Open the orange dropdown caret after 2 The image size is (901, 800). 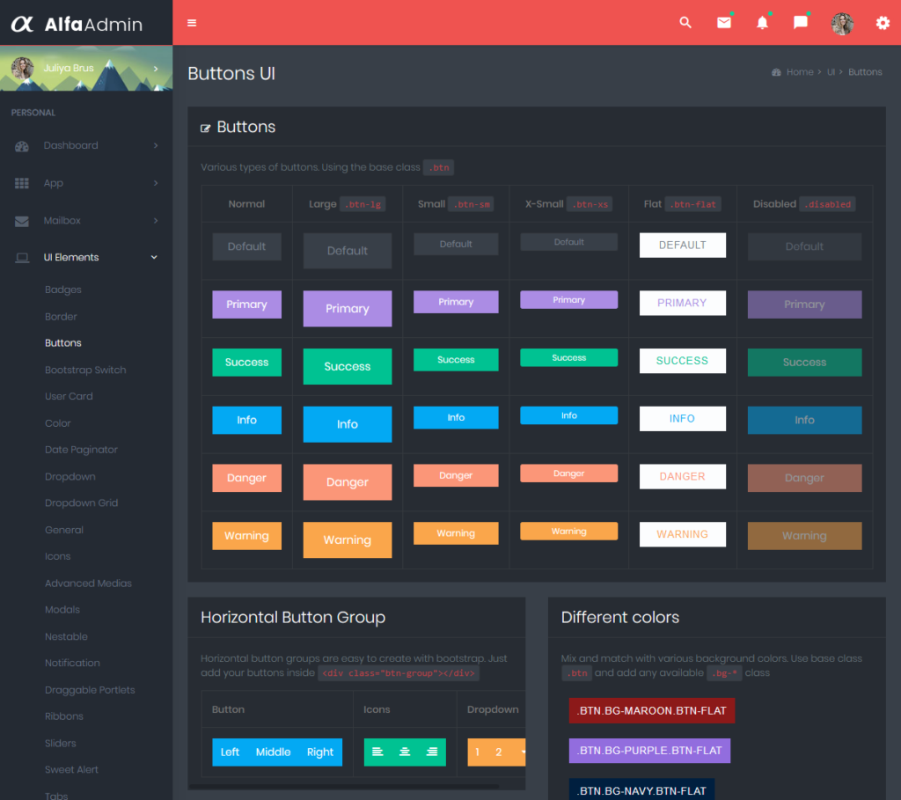point(522,752)
